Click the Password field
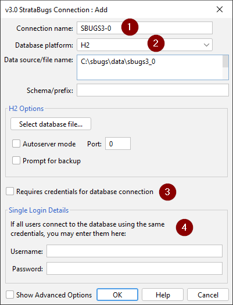The height and width of the screenshot is (305, 233). 134,268
